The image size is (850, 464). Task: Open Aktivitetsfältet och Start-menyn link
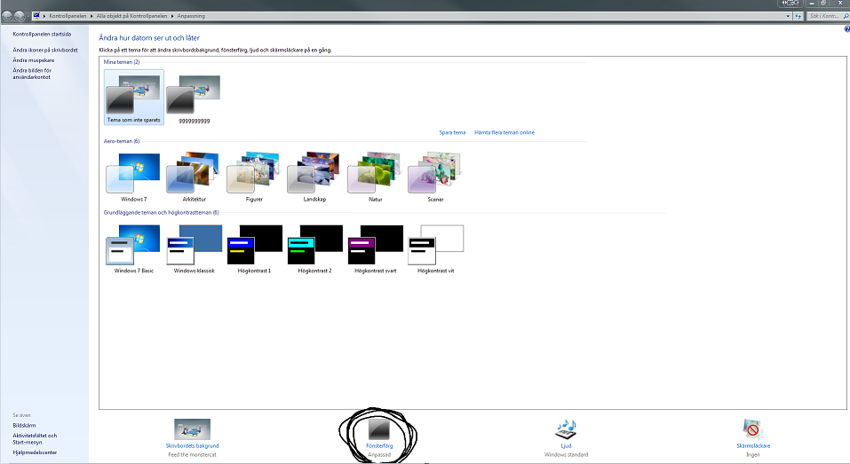[35, 438]
